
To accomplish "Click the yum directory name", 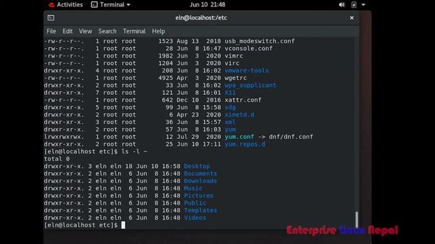I will point(230,129).
